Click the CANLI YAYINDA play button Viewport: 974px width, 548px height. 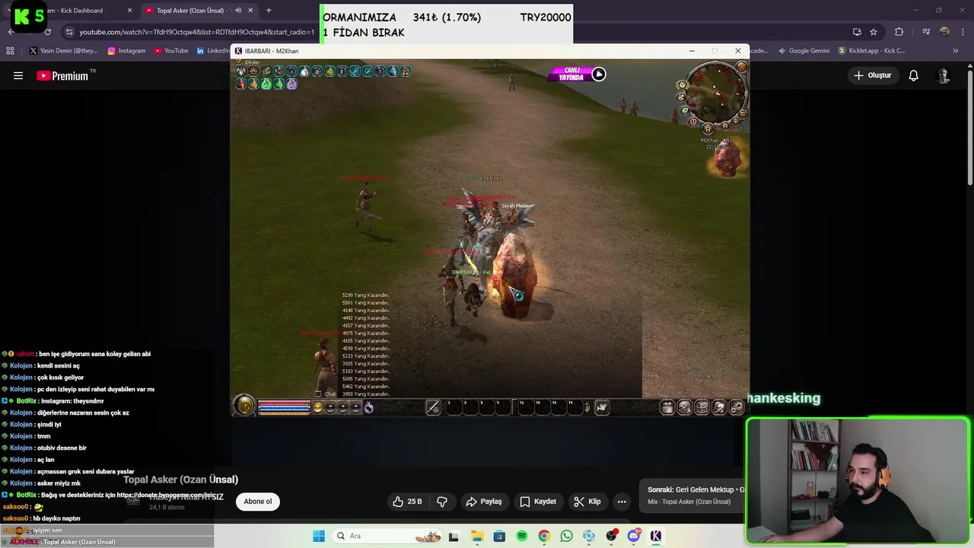pyautogui.click(x=599, y=74)
